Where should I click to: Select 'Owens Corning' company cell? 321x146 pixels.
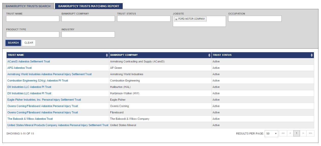pyautogui.click(x=160, y=106)
